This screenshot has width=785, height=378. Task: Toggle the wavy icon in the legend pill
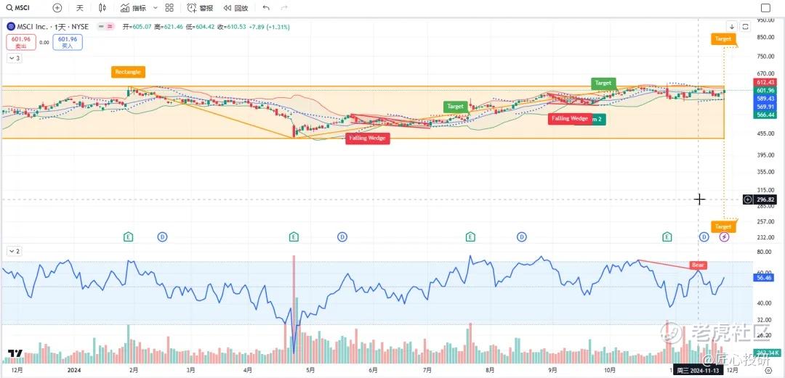click(x=110, y=27)
